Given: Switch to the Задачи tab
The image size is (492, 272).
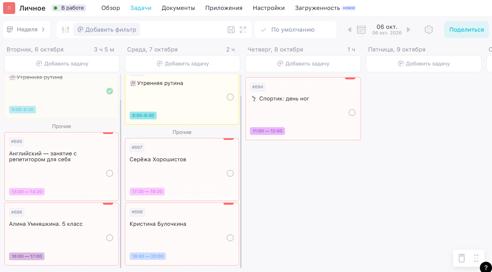Looking at the screenshot, I should pos(141,8).
